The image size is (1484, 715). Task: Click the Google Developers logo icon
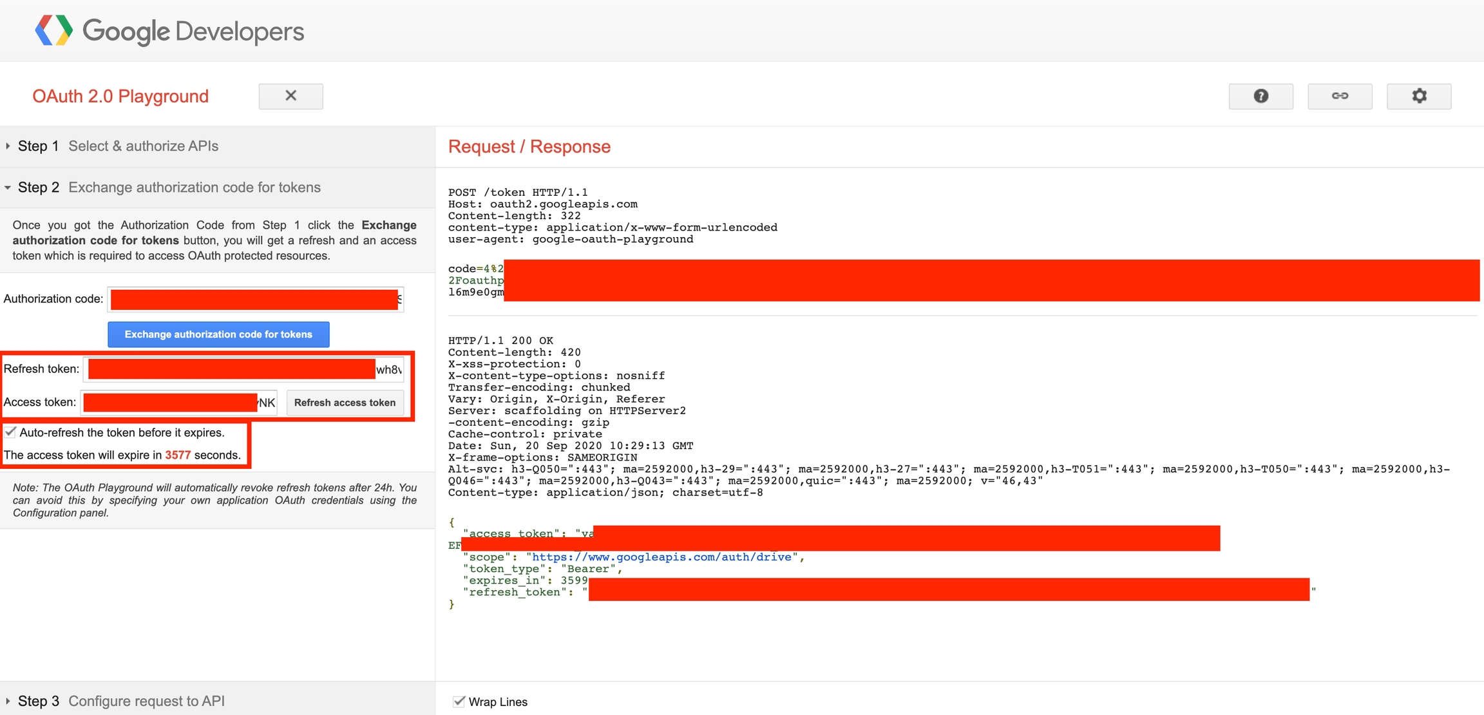[x=53, y=30]
